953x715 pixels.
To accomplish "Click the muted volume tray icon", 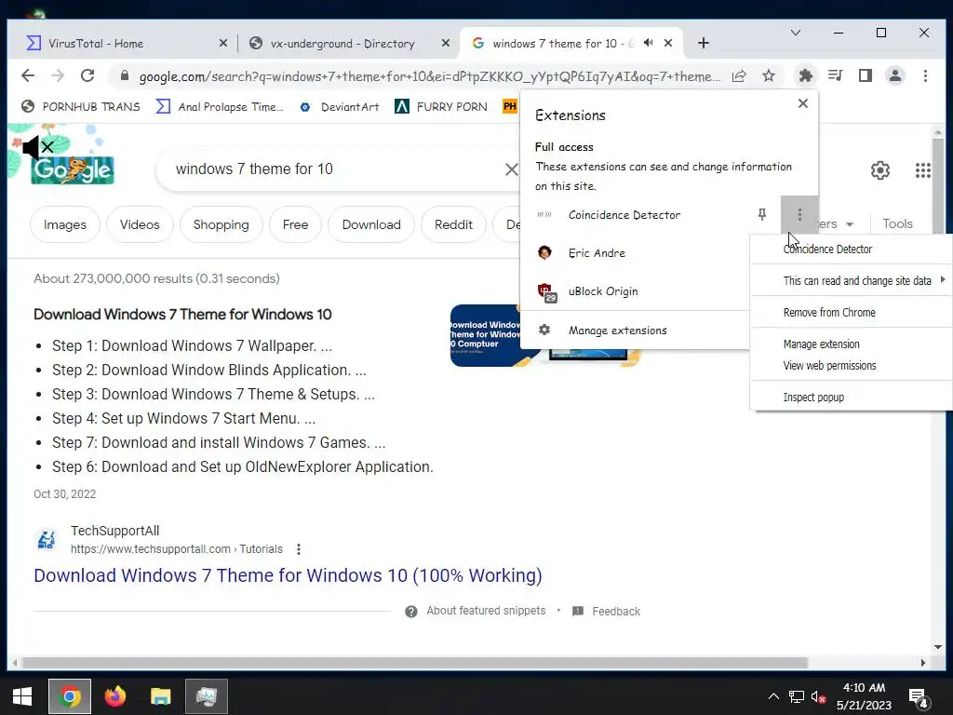I will pyautogui.click(x=818, y=696).
